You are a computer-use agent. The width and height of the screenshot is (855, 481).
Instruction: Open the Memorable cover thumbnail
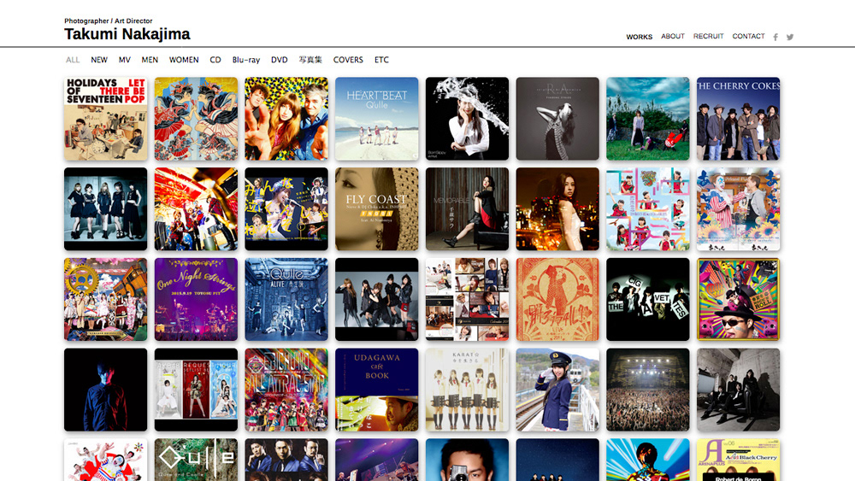(x=468, y=209)
